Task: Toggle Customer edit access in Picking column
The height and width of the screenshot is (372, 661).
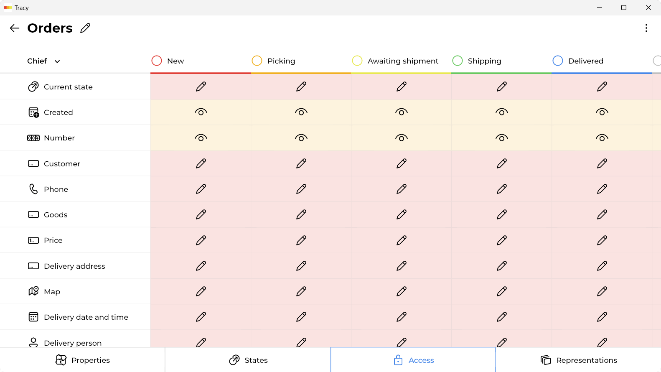Action: tap(301, 163)
